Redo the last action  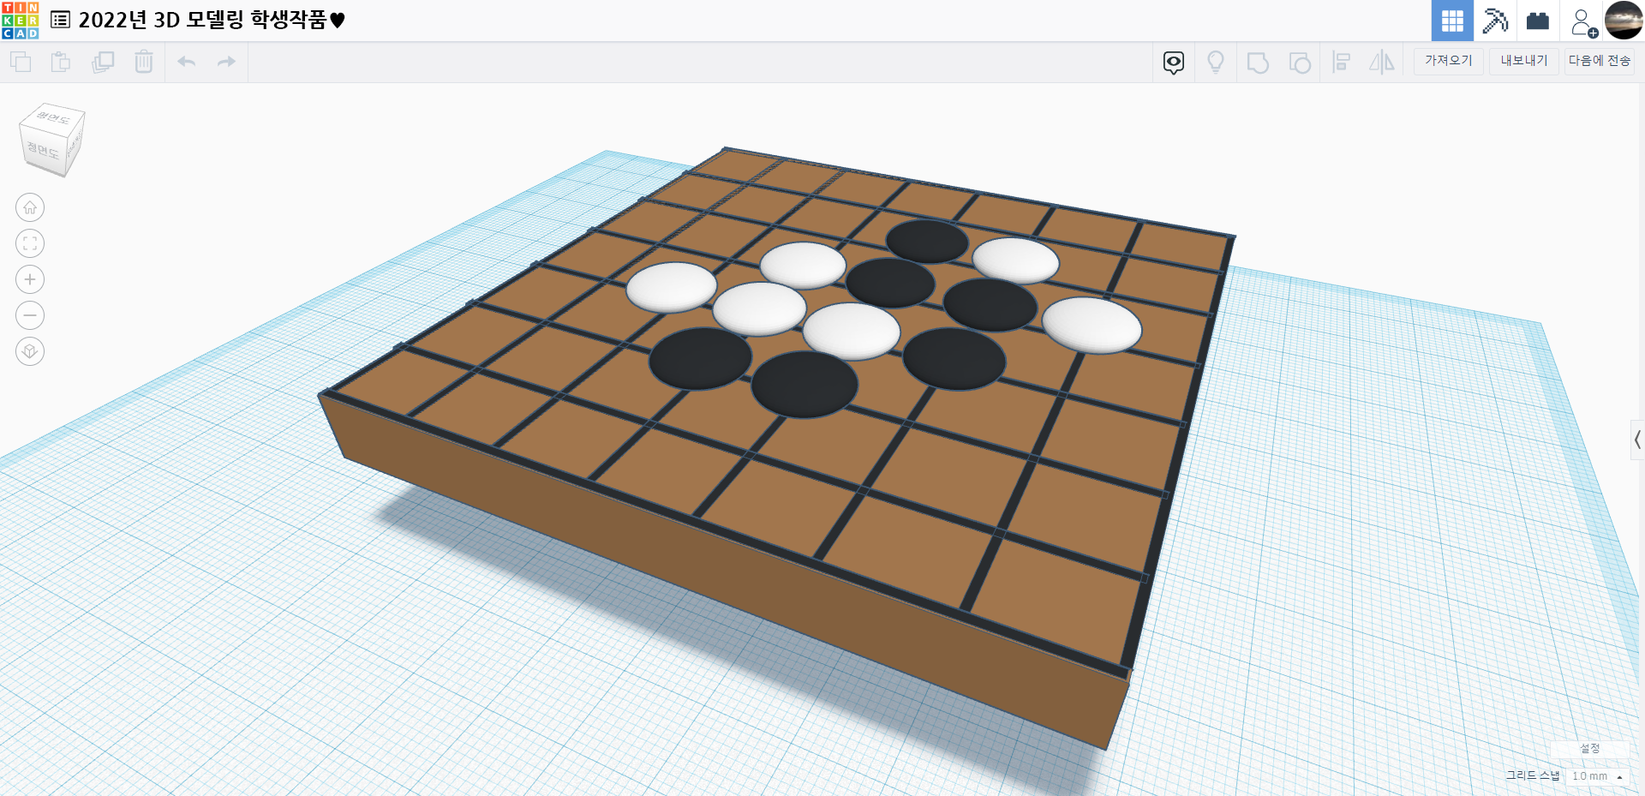click(226, 62)
